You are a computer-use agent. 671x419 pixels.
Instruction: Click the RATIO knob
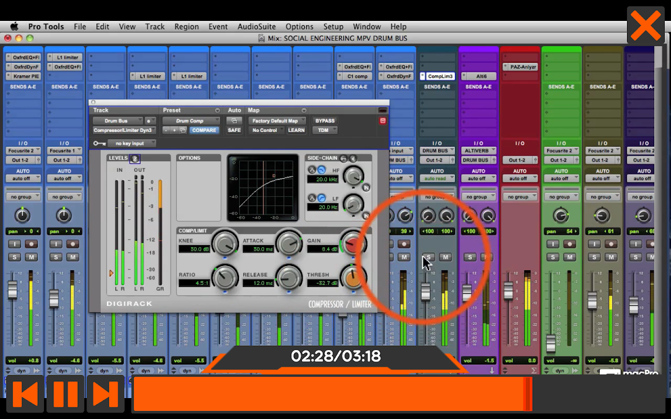point(225,277)
